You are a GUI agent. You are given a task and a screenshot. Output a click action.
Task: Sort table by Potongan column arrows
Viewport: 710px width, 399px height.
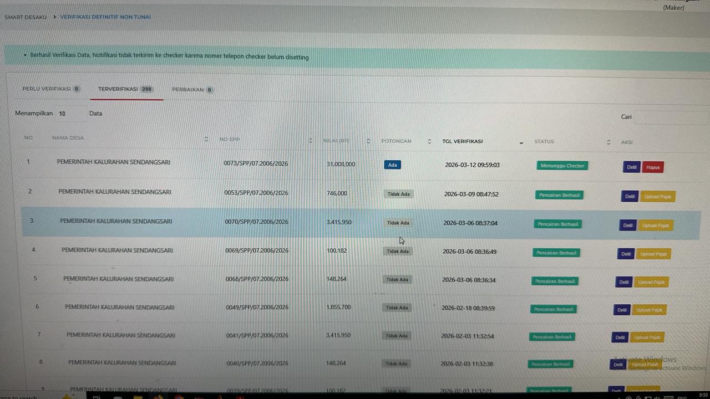tap(429, 142)
